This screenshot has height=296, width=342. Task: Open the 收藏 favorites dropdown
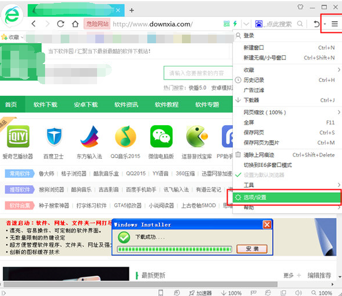(x=12, y=38)
